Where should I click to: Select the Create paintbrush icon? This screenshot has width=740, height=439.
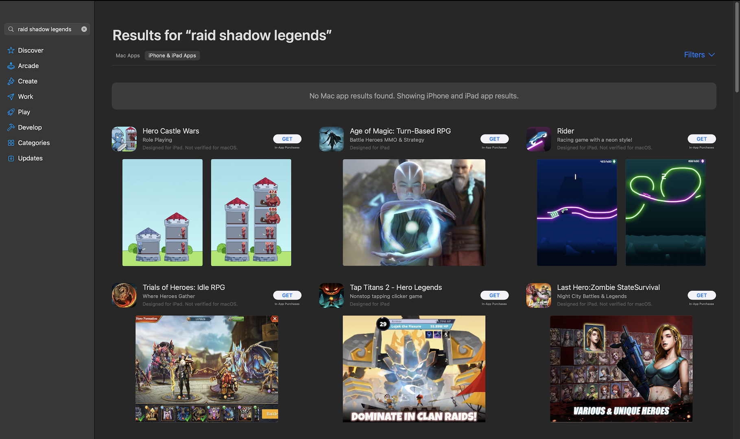[x=11, y=81]
